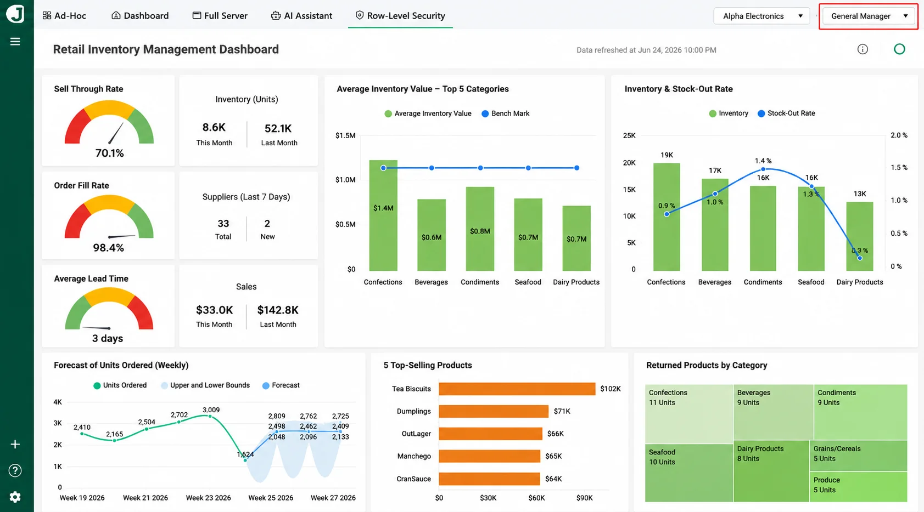Click the 2 New suppliers value
The width and height of the screenshot is (924, 512).
(267, 224)
